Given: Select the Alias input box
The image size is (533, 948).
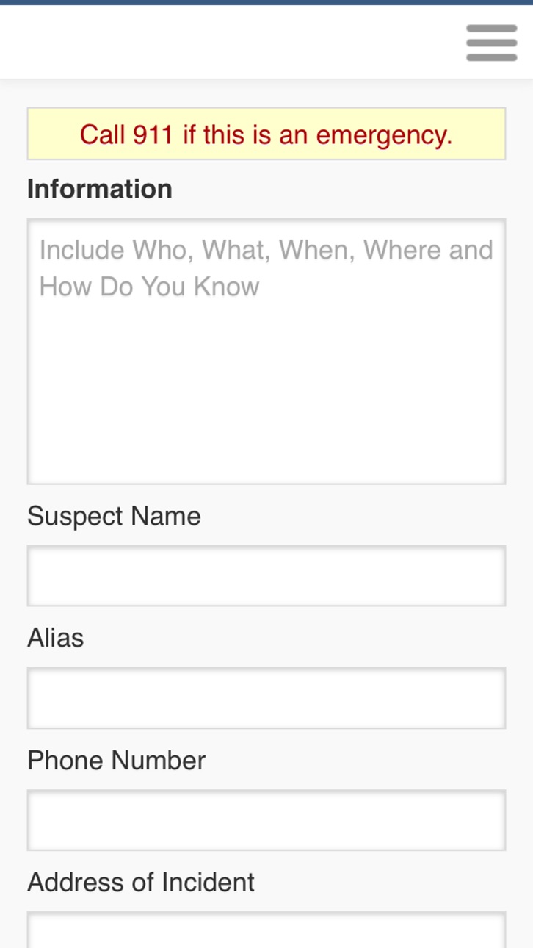Looking at the screenshot, I should tap(266, 697).
